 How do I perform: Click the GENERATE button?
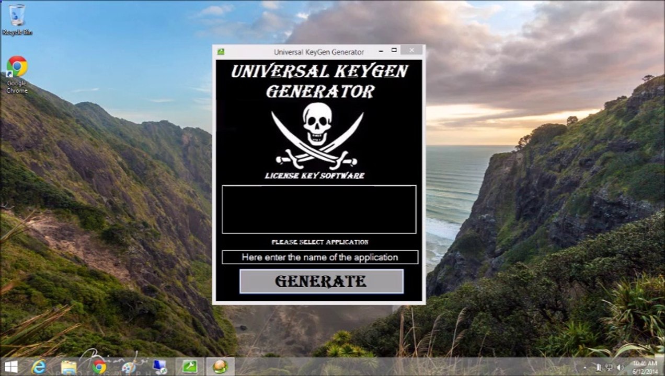point(321,281)
